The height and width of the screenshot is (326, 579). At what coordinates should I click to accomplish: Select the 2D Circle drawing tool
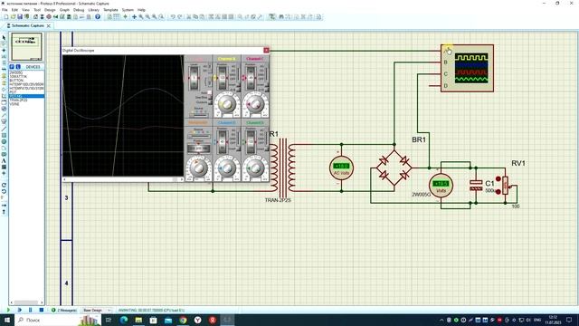[x=4, y=141]
